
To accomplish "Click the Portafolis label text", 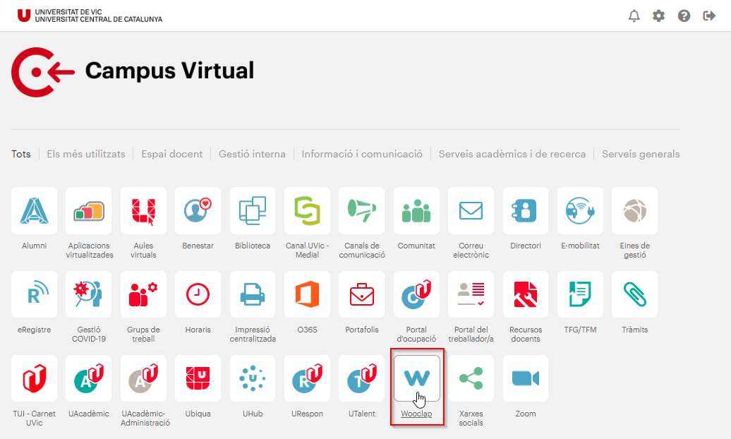I will click(x=362, y=330).
